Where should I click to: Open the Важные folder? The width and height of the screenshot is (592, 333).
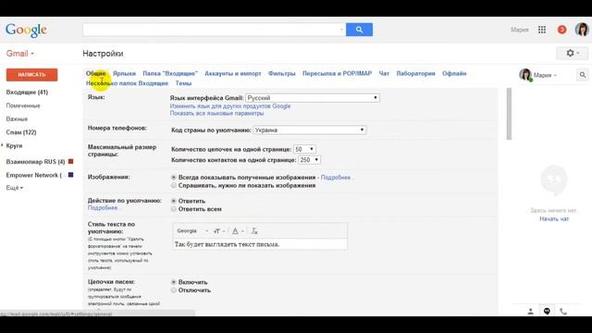[x=17, y=119]
